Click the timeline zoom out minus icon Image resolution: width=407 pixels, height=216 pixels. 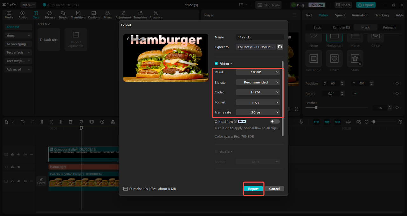click(x=366, y=122)
